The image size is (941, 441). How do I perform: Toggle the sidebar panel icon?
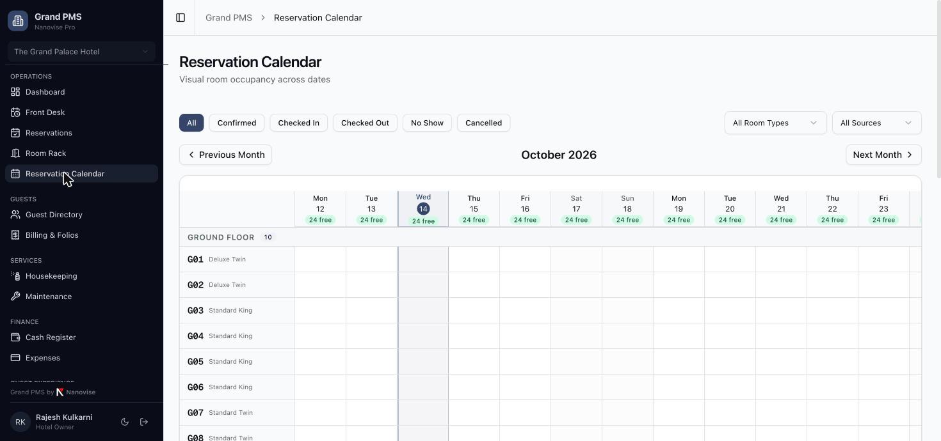(x=181, y=18)
